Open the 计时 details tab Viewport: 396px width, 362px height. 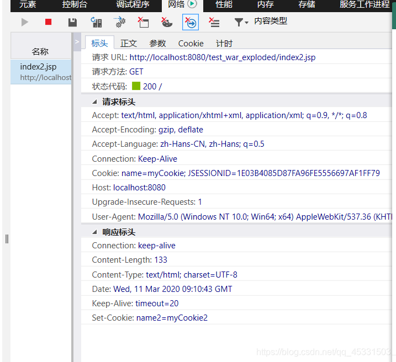[x=224, y=44]
